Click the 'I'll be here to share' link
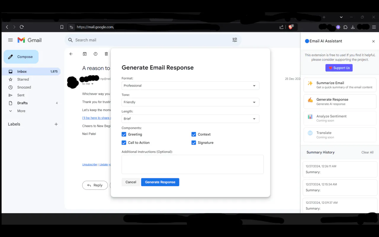This screenshot has width=379, height=237. pos(97,118)
